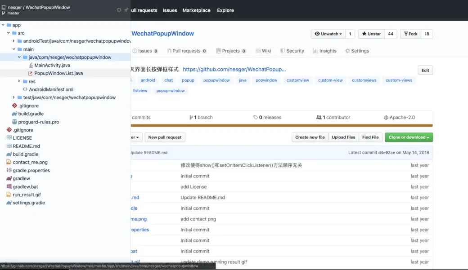
Task: Click the gradle.properties settings icon
Action: point(9,170)
